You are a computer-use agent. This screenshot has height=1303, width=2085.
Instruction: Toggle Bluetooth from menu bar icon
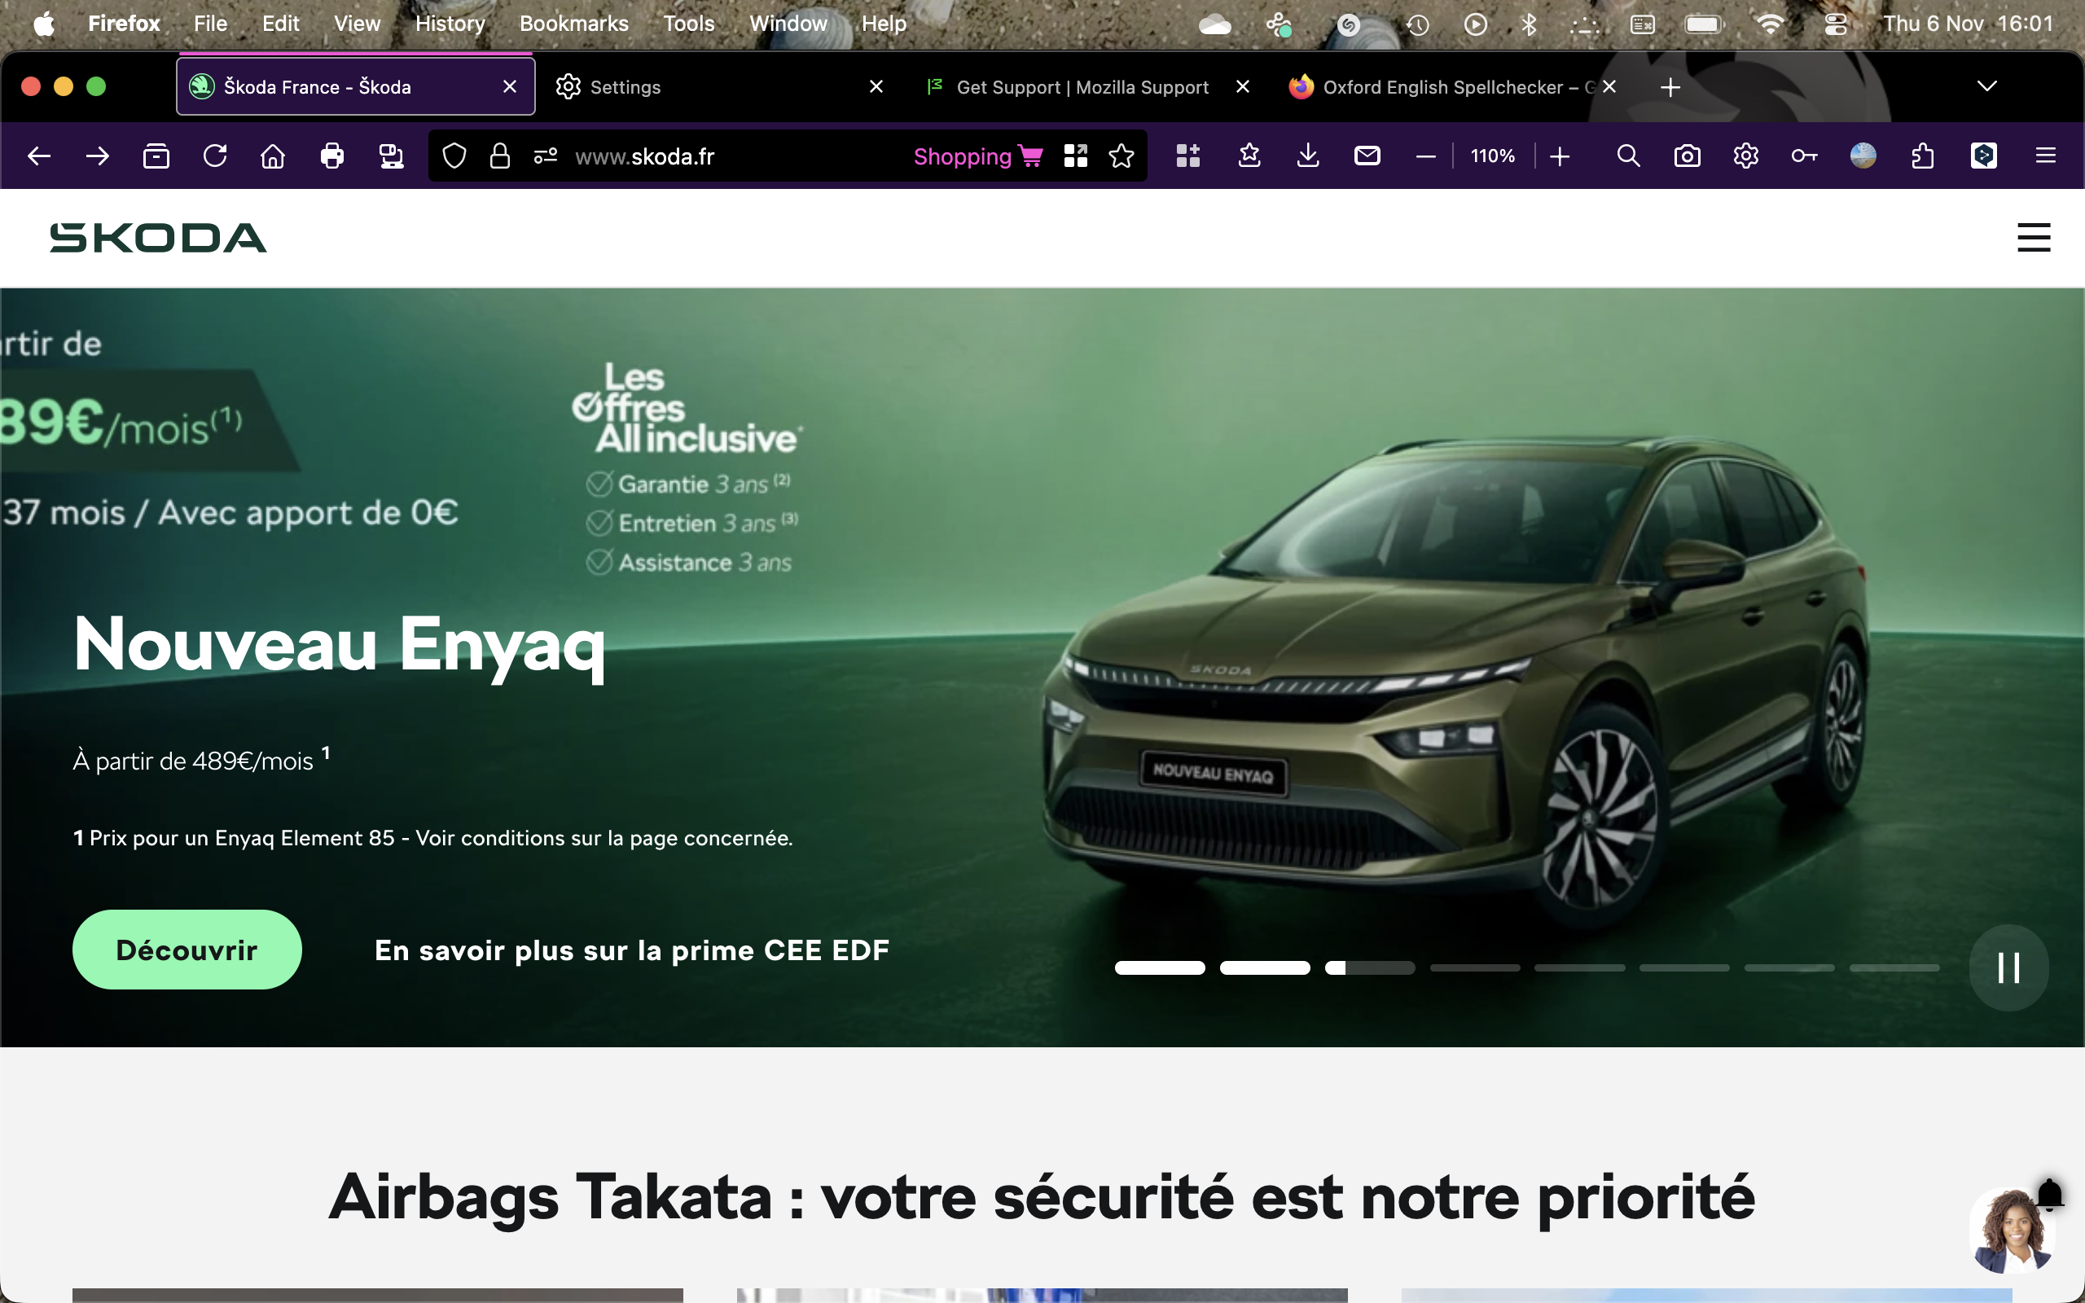(1529, 24)
